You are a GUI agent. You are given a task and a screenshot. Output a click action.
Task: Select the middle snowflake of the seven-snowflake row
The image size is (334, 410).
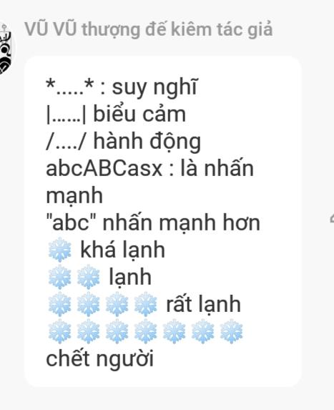146,331
